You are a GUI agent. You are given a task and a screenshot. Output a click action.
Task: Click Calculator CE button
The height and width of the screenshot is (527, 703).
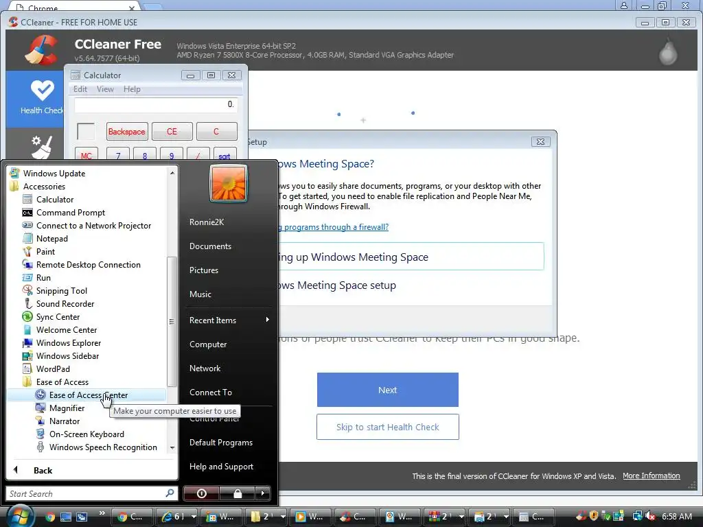point(172,131)
